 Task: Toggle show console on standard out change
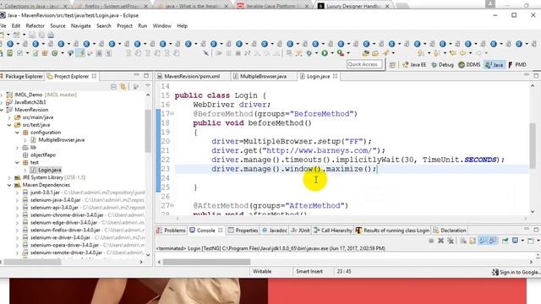point(483,241)
